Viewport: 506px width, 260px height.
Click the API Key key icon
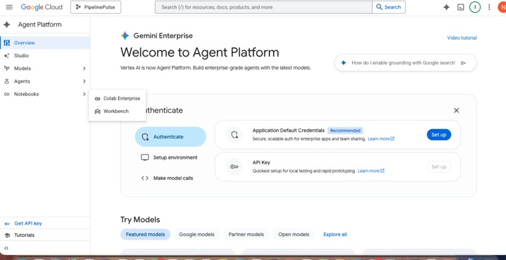coord(234,167)
